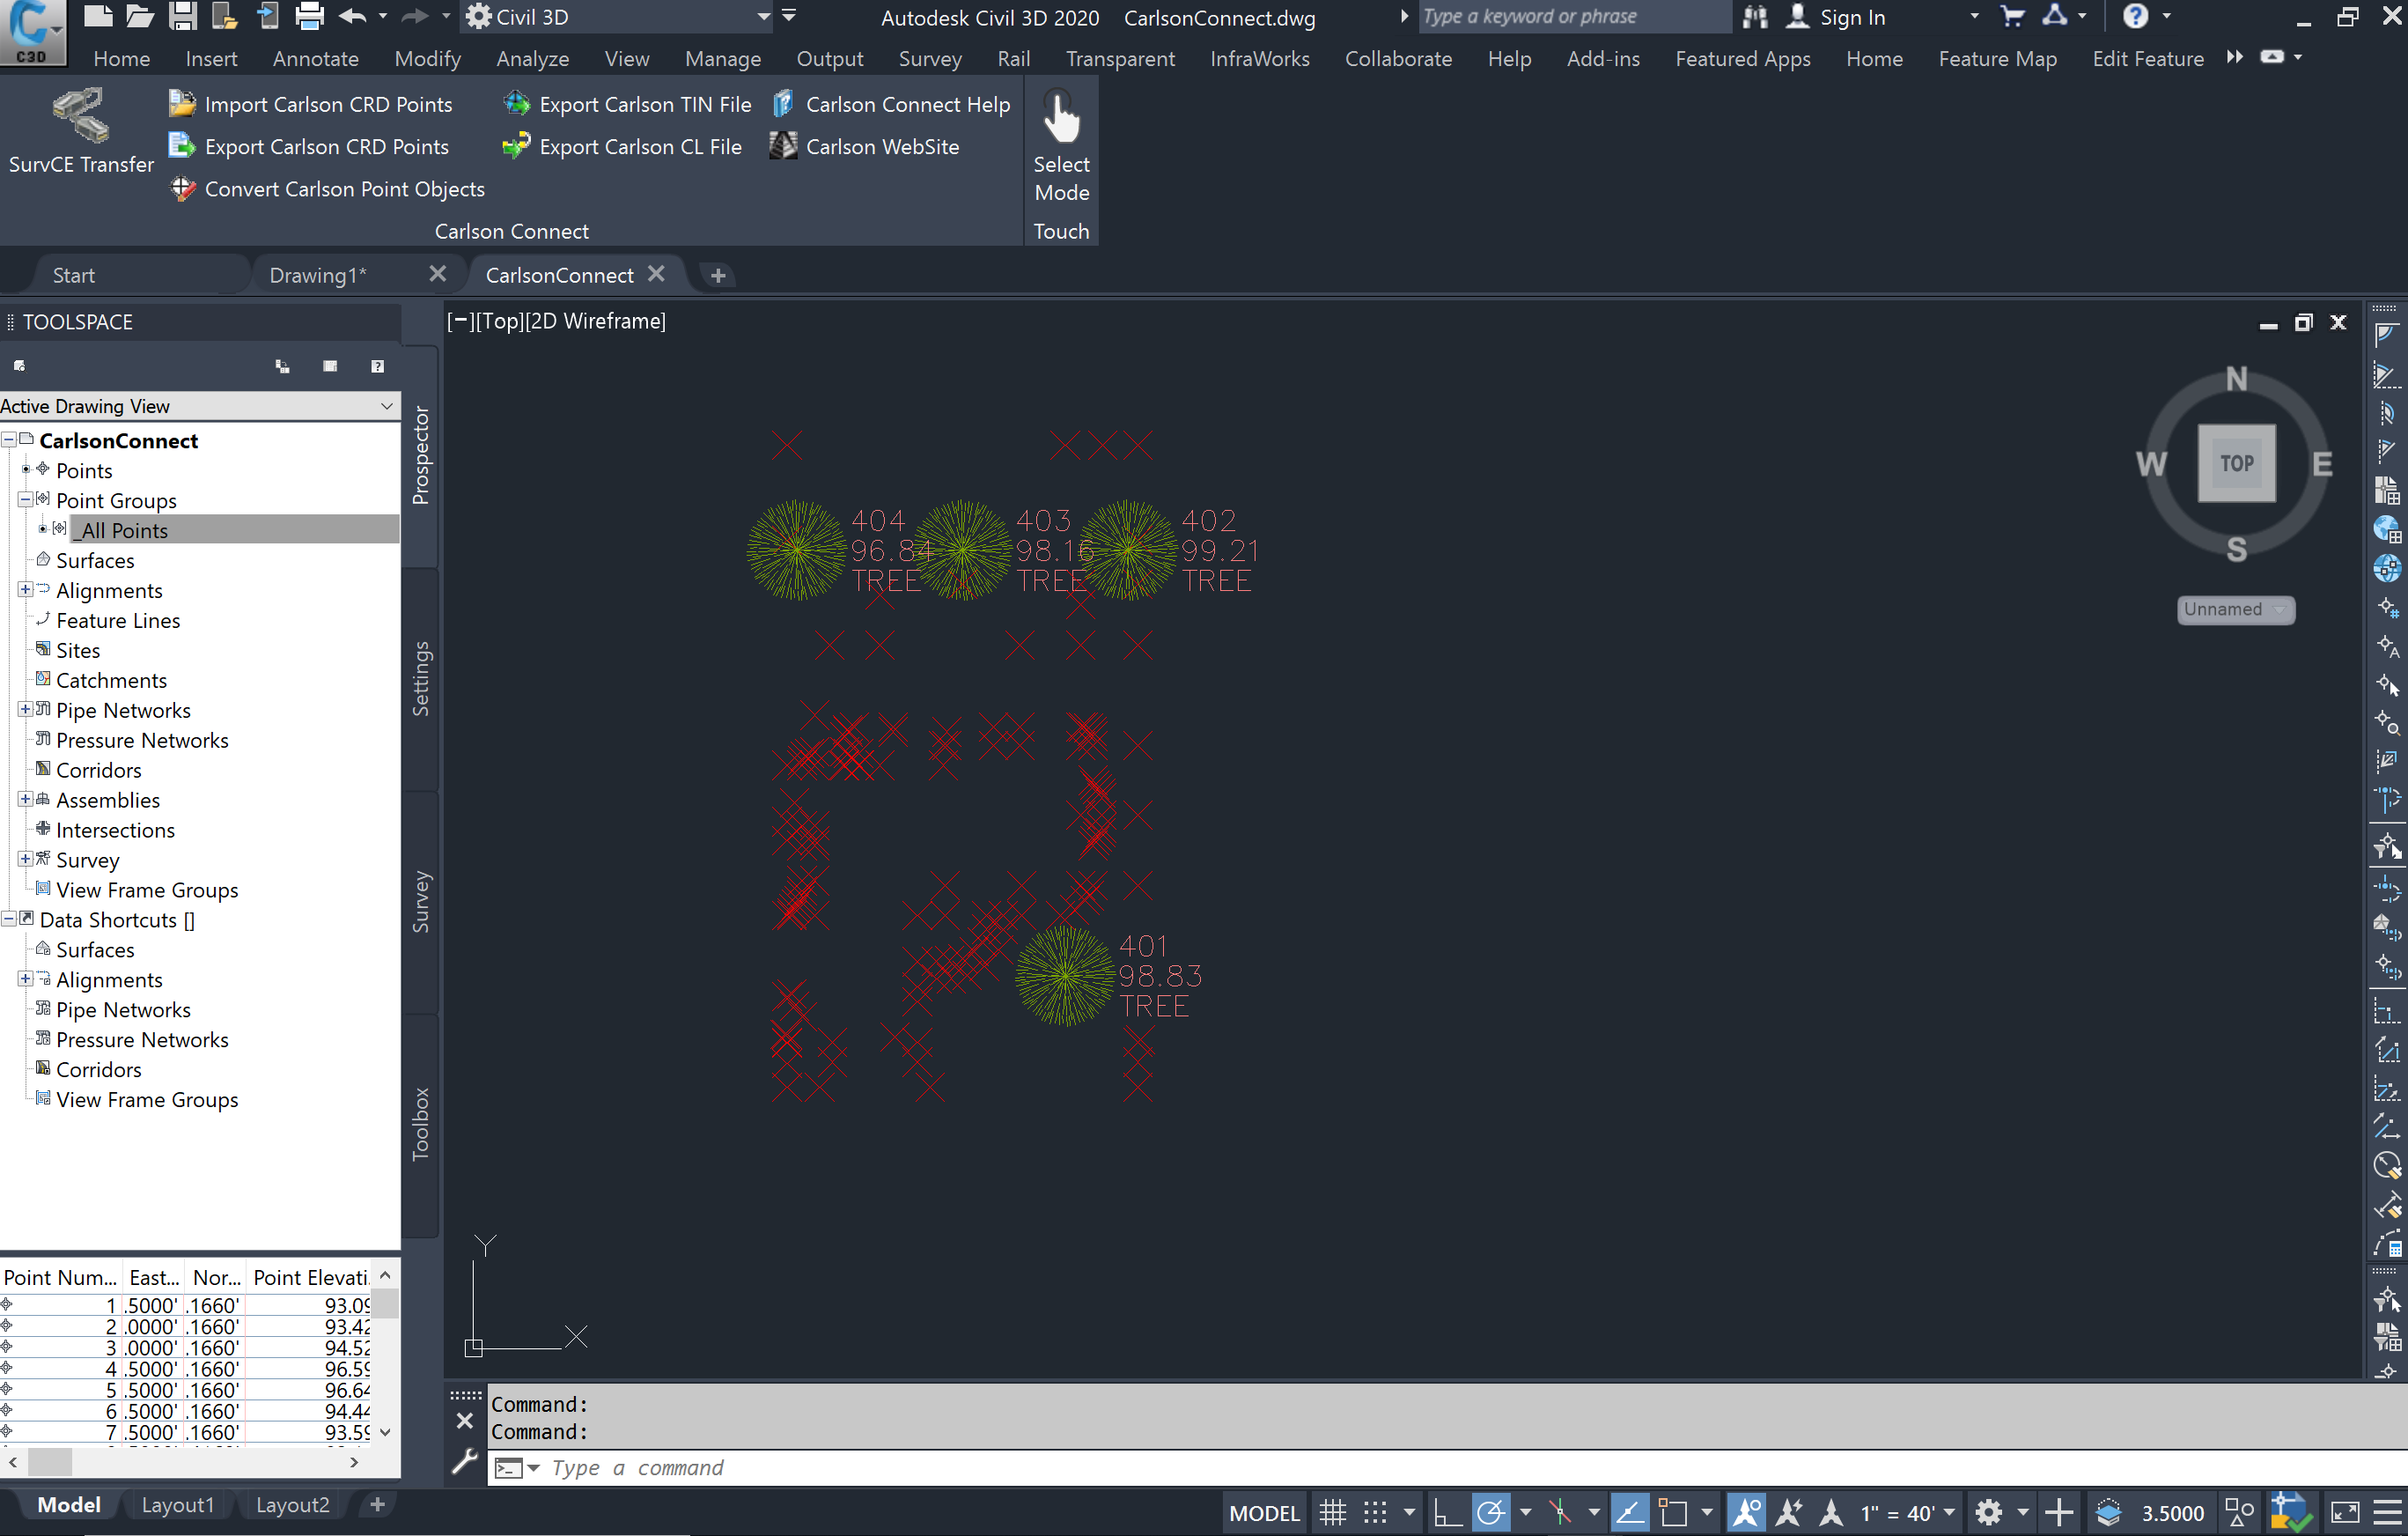
Task: Toggle snap mode in status bar
Action: pyautogui.click(x=1376, y=1512)
